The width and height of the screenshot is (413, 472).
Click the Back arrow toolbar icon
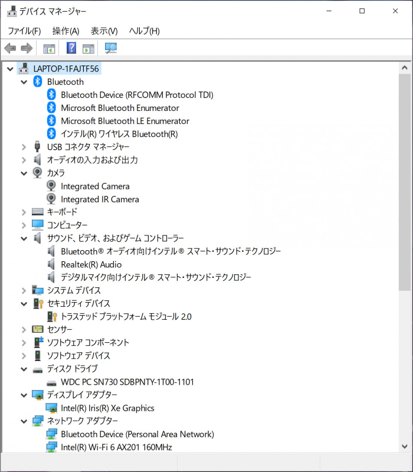pos(10,48)
